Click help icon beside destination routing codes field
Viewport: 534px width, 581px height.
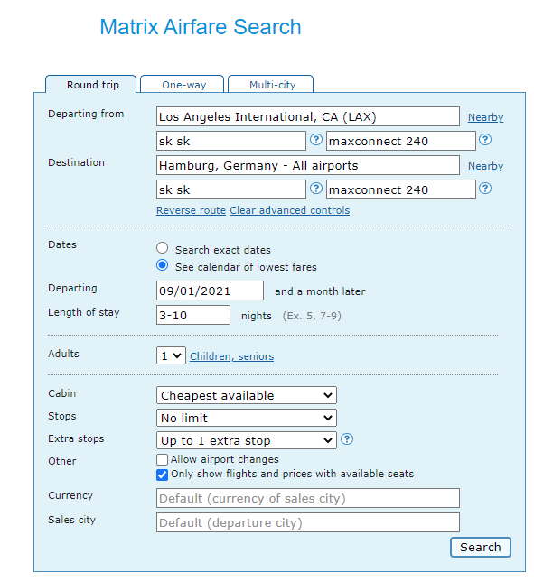pyautogui.click(x=316, y=189)
